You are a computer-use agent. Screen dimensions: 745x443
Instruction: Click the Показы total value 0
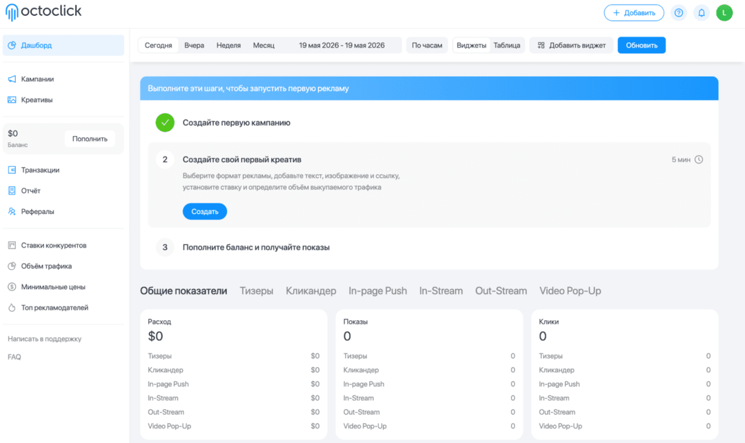[x=347, y=337]
